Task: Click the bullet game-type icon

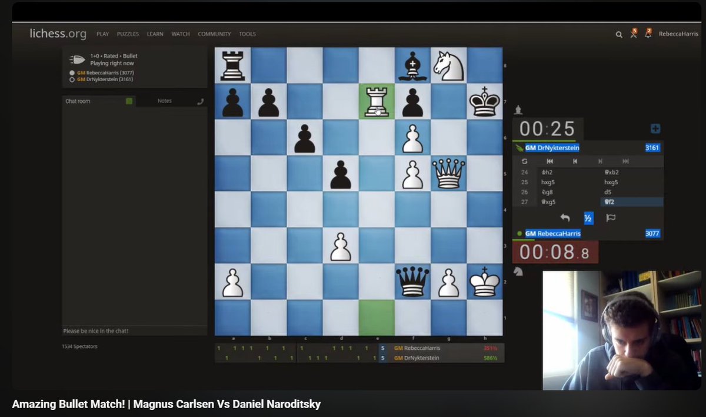Action: (x=77, y=59)
